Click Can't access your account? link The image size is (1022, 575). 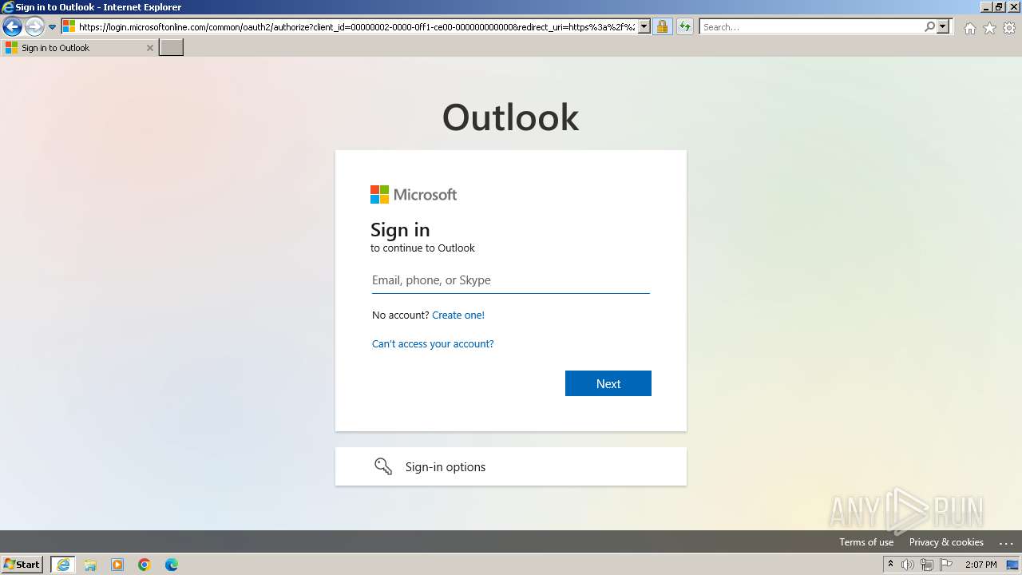pyautogui.click(x=433, y=344)
